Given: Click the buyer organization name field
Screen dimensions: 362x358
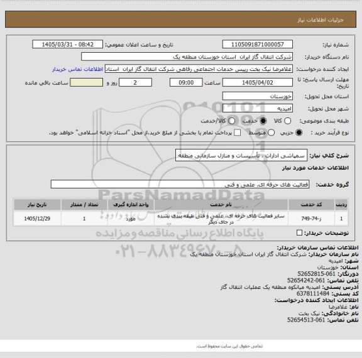Looking at the screenshot, I should coord(187,57).
